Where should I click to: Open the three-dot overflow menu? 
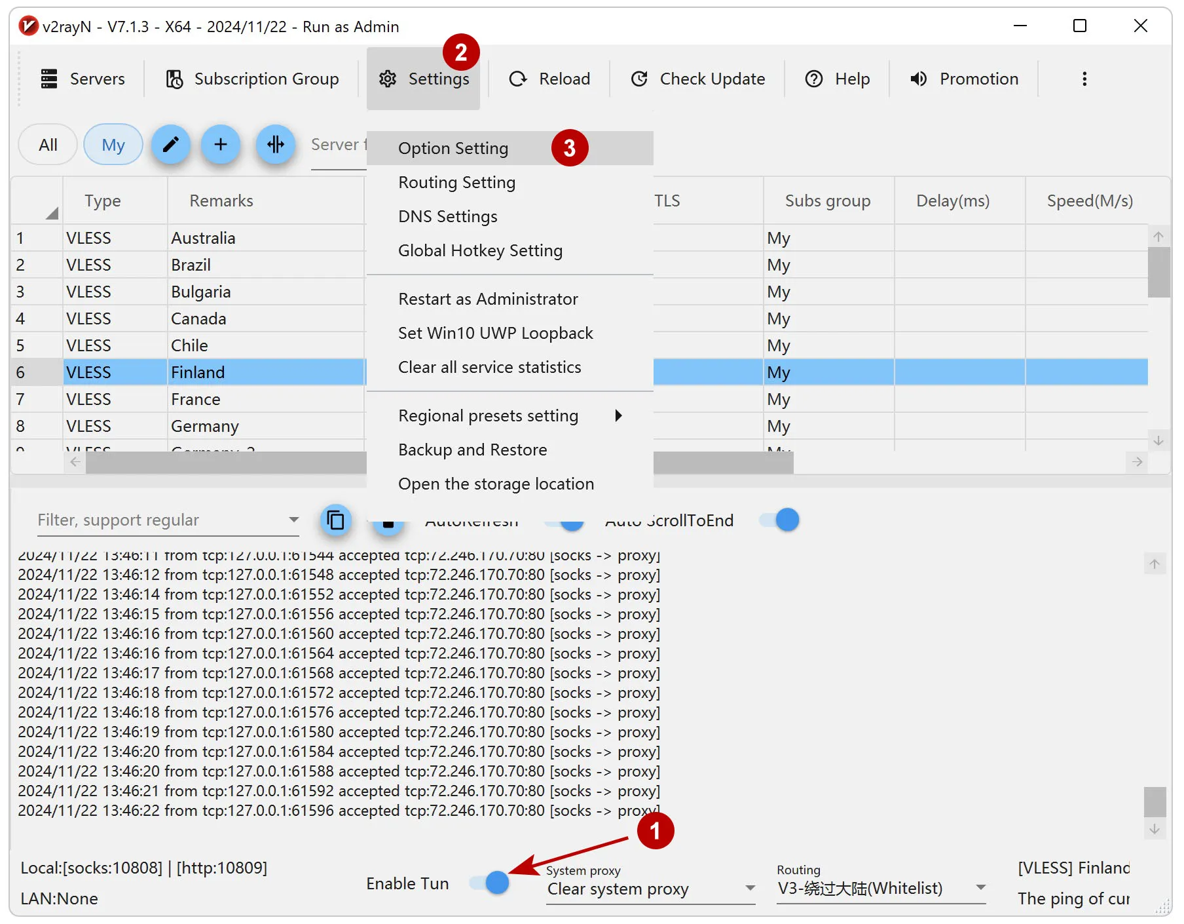click(x=1084, y=79)
